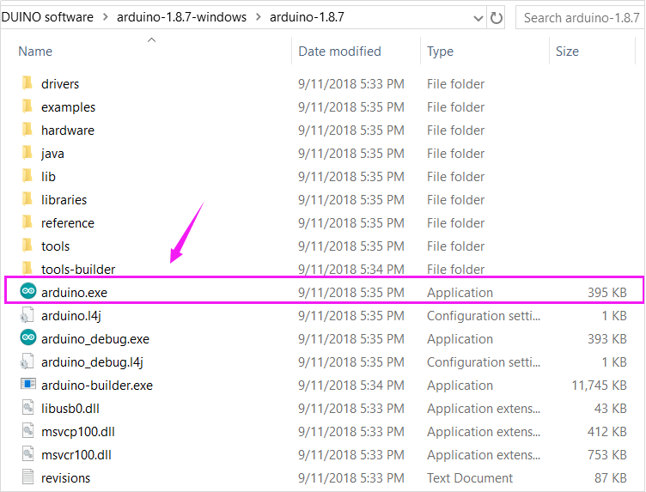Image resolution: width=646 pixels, height=492 pixels.
Task: Select the file name arduino.l4j
Action: point(70,316)
